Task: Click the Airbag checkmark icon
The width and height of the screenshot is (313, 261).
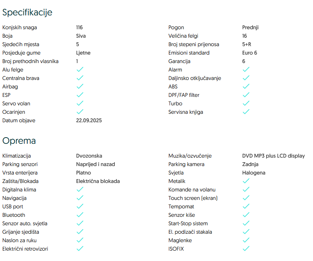Action: 80,86
